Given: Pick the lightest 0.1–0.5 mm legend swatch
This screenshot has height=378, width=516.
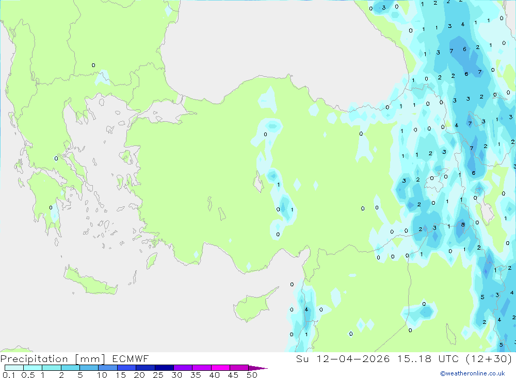Looking at the screenshot, I should (x=14, y=368).
